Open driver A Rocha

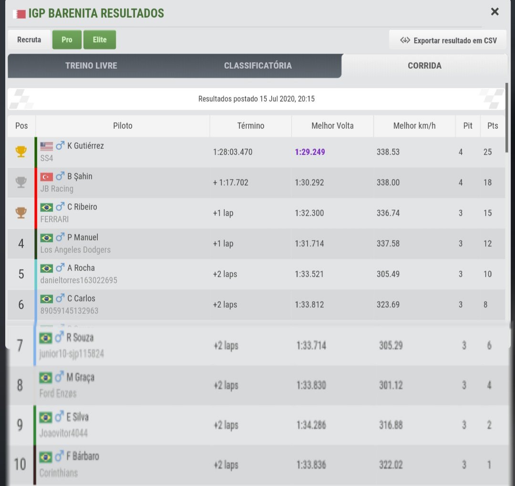(81, 268)
